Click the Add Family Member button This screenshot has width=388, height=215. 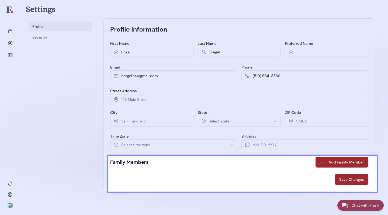point(342,162)
